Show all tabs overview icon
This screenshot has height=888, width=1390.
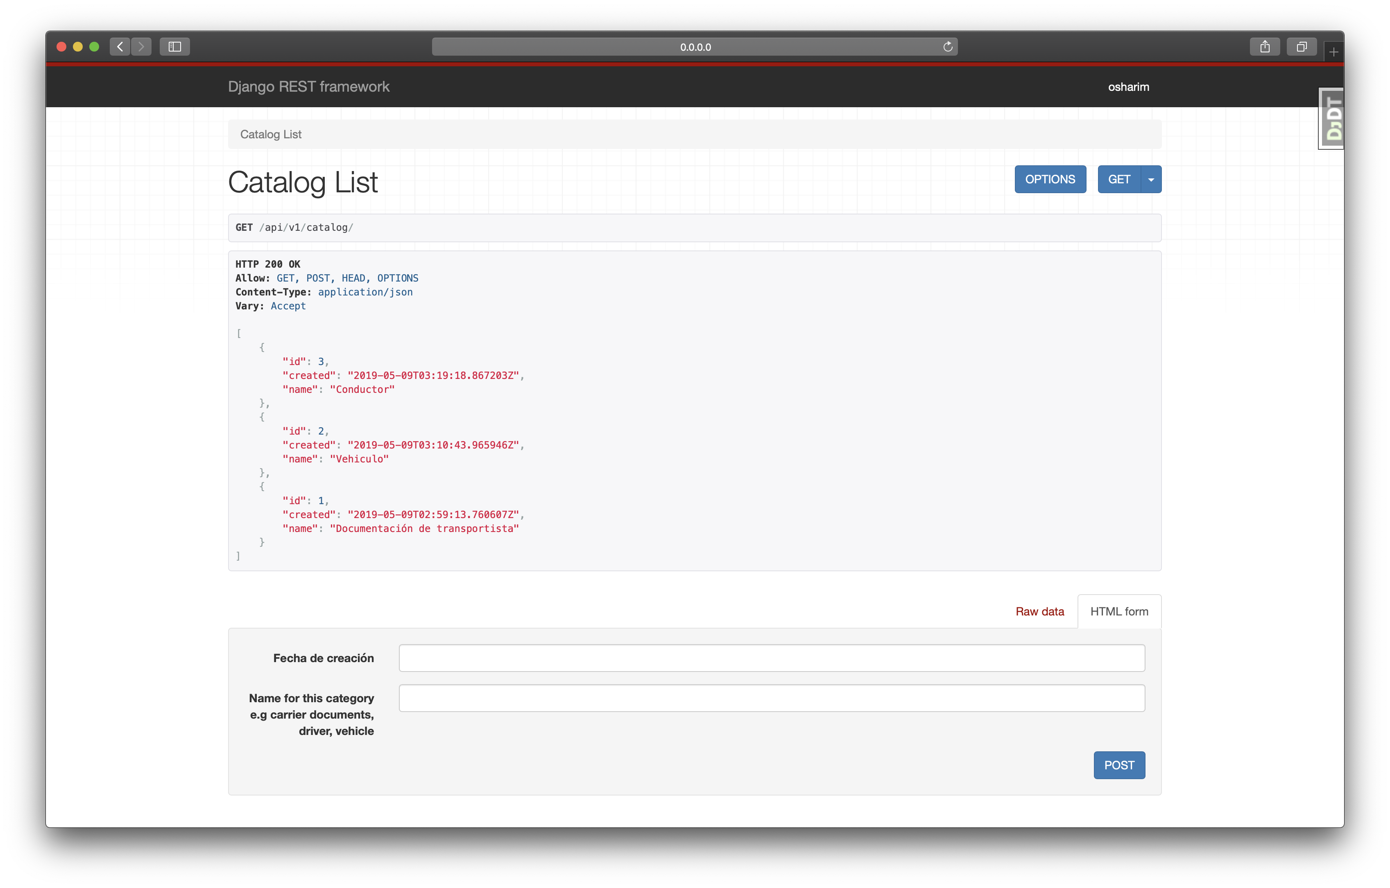[1301, 47]
